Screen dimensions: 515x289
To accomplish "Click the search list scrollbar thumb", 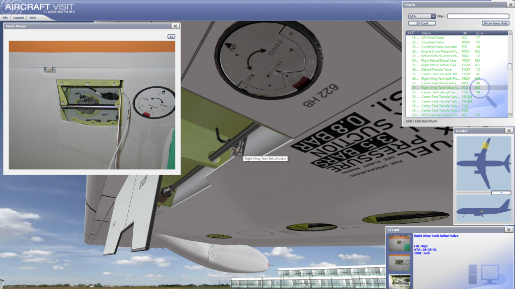I will (510, 66).
